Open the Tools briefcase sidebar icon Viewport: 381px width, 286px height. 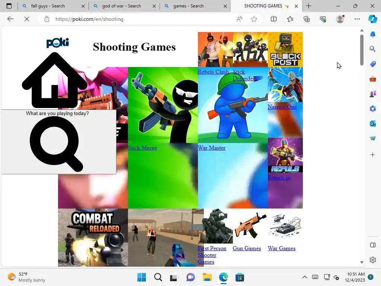pyautogui.click(x=373, y=79)
